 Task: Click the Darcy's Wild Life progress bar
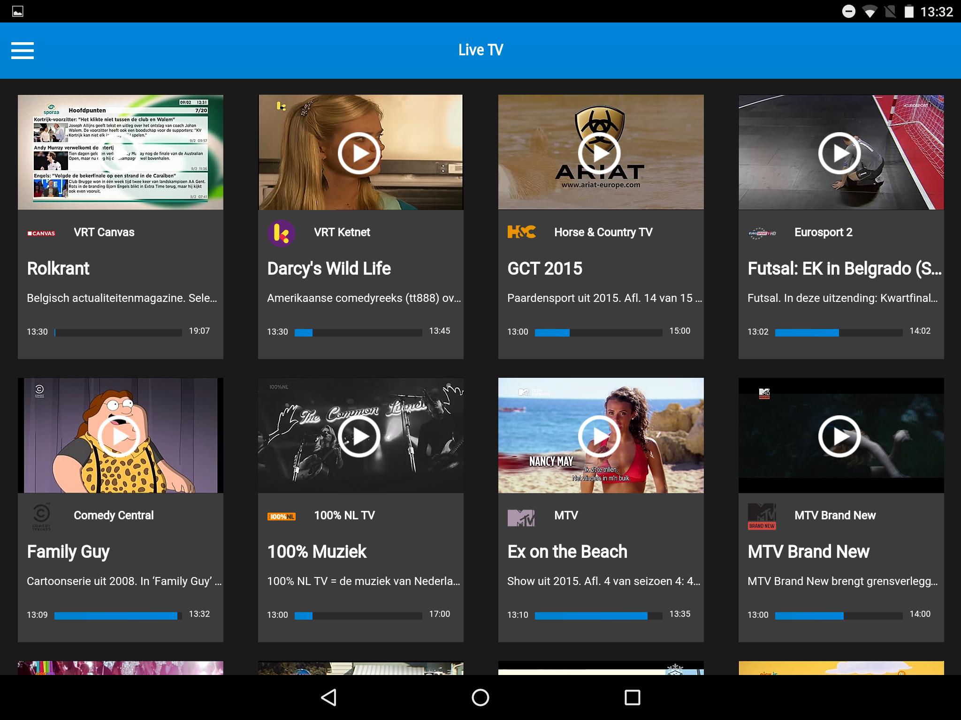358,332
